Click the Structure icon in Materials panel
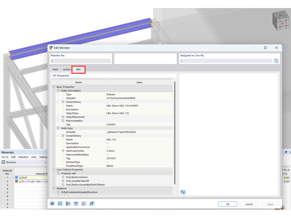This screenshot has height=218, width=291. point(3,162)
